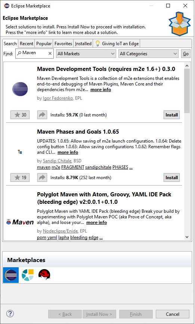
Task: Click the Cancel button
Action: [173, 314]
